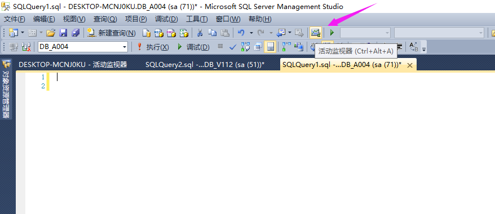Cut selection with scissors icon
The height and width of the screenshot is (214, 495).
click(x=200, y=33)
